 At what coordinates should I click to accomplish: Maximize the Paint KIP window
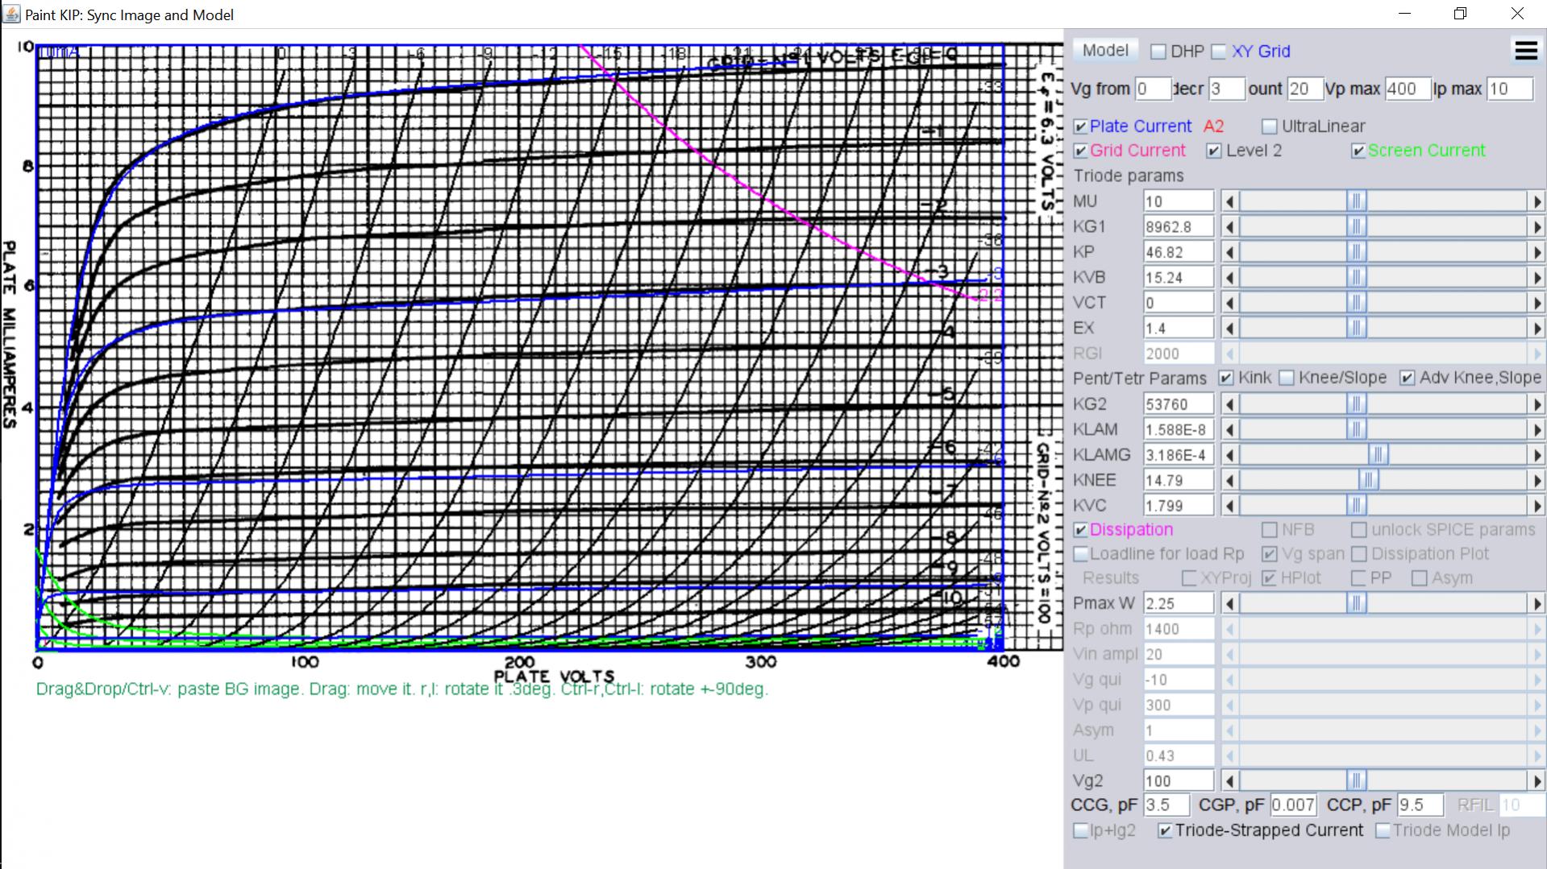click(x=1460, y=14)
